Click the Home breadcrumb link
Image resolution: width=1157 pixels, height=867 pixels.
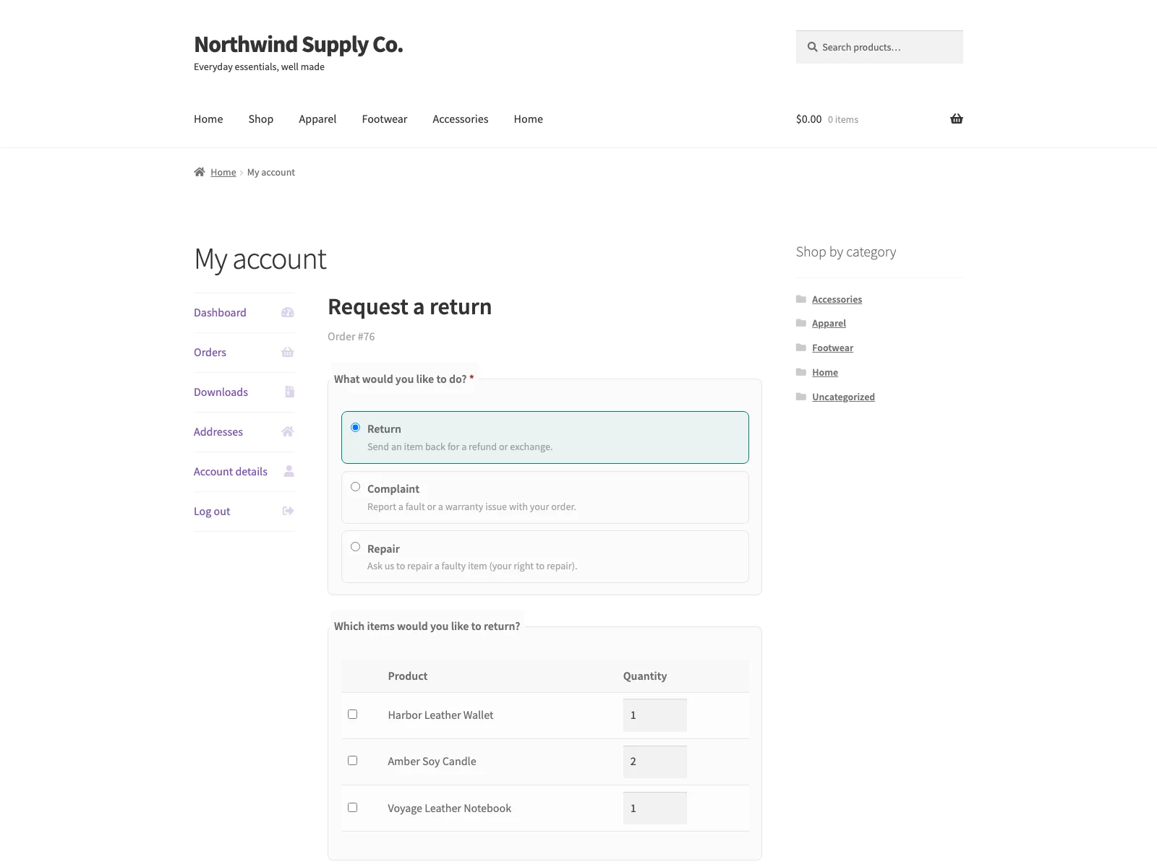223,172
